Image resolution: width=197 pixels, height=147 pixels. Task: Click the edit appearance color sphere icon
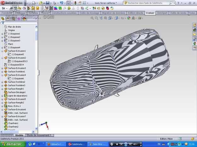point(129,18)
